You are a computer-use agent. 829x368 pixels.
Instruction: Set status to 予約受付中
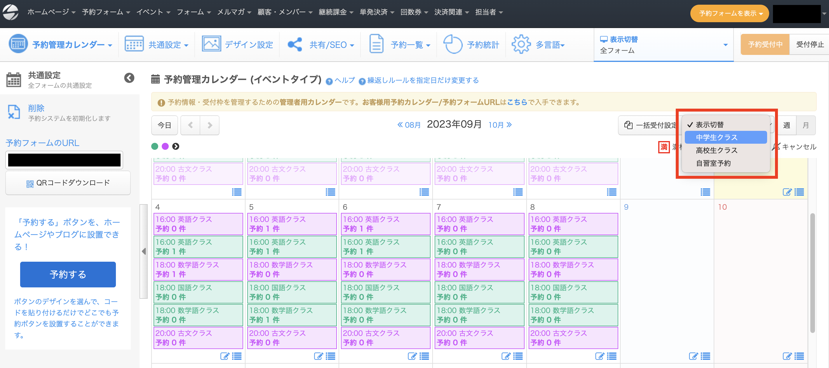[x=765, y=44]
